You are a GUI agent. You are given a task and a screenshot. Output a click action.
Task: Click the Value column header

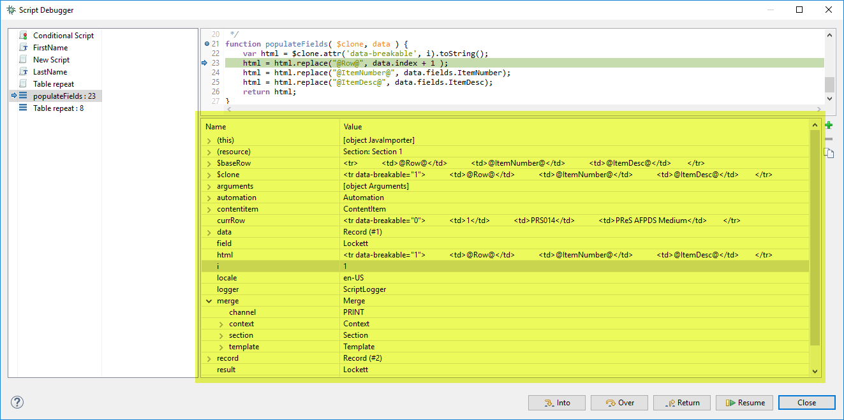pos(353,127)
